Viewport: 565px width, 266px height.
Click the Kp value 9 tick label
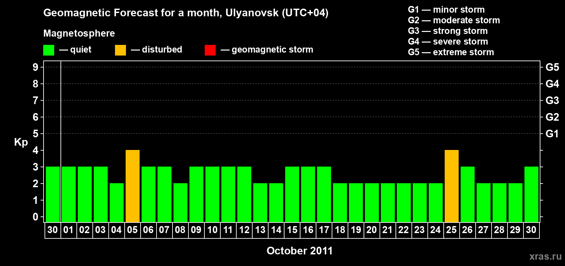(36, 67)
